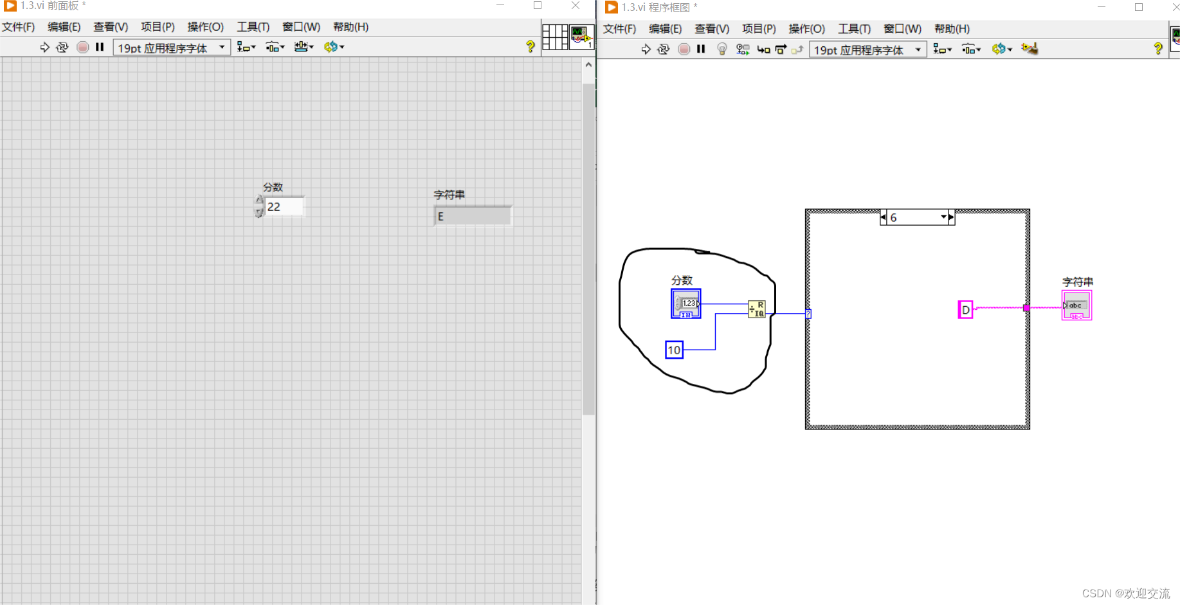Click Run arrow in front panel toolbar
This screenshot has width=1180, height=605.
click(x=44, y=47)
